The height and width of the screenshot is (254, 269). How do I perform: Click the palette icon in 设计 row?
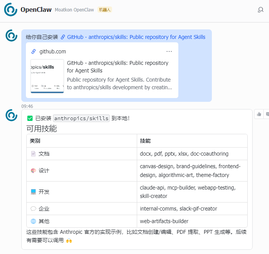coord(33,170)
